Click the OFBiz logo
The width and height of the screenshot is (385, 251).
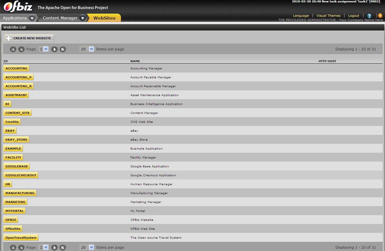pos(18,7)
